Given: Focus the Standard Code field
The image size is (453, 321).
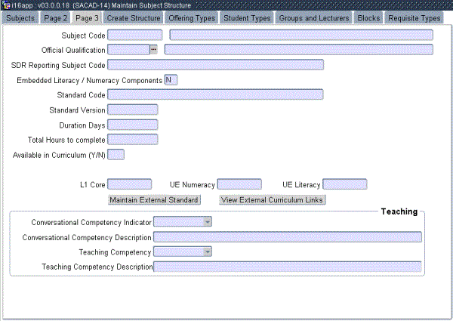Looking at the screenshot, I should tap(215, 94).
